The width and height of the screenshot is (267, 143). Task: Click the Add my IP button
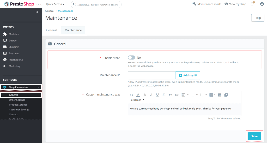[x=188, y=75]
